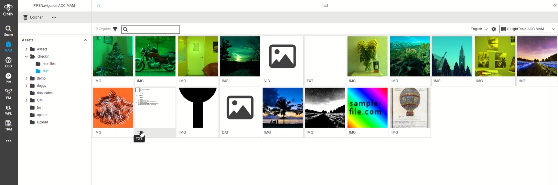The image size is (558, 185).
Task: Select the hot air balloon thumbnail
Action: pyautogui.click(x=410, y=108)
